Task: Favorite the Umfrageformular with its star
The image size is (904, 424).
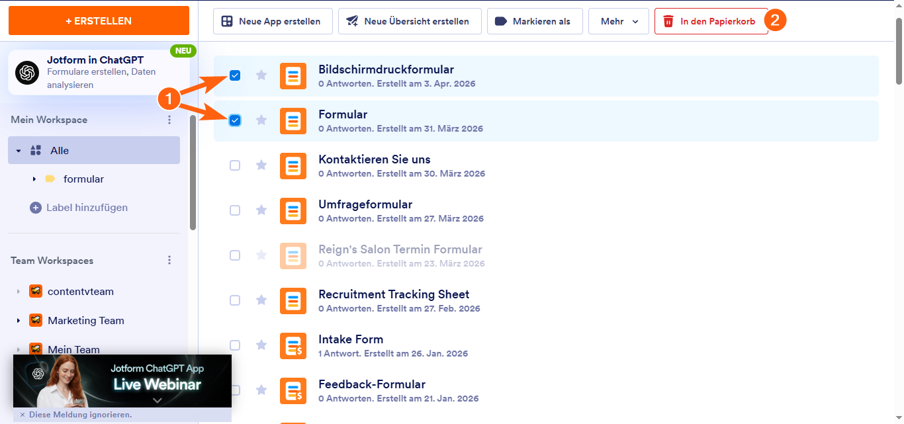Action: [x=261, y=210]
